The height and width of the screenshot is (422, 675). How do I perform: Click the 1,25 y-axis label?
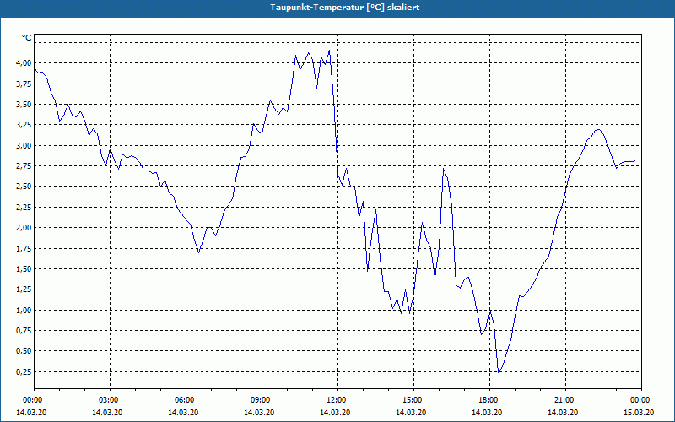click(24, 289)
